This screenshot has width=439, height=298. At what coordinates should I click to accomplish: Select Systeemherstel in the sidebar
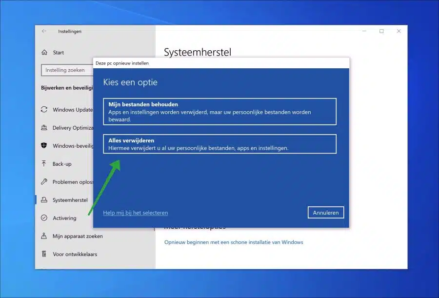click(70, 200)
